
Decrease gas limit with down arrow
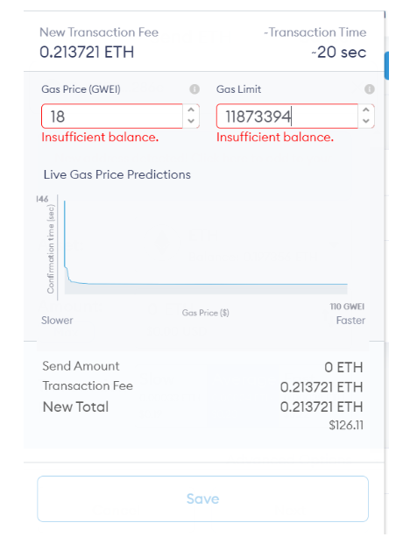pos(366,121)
